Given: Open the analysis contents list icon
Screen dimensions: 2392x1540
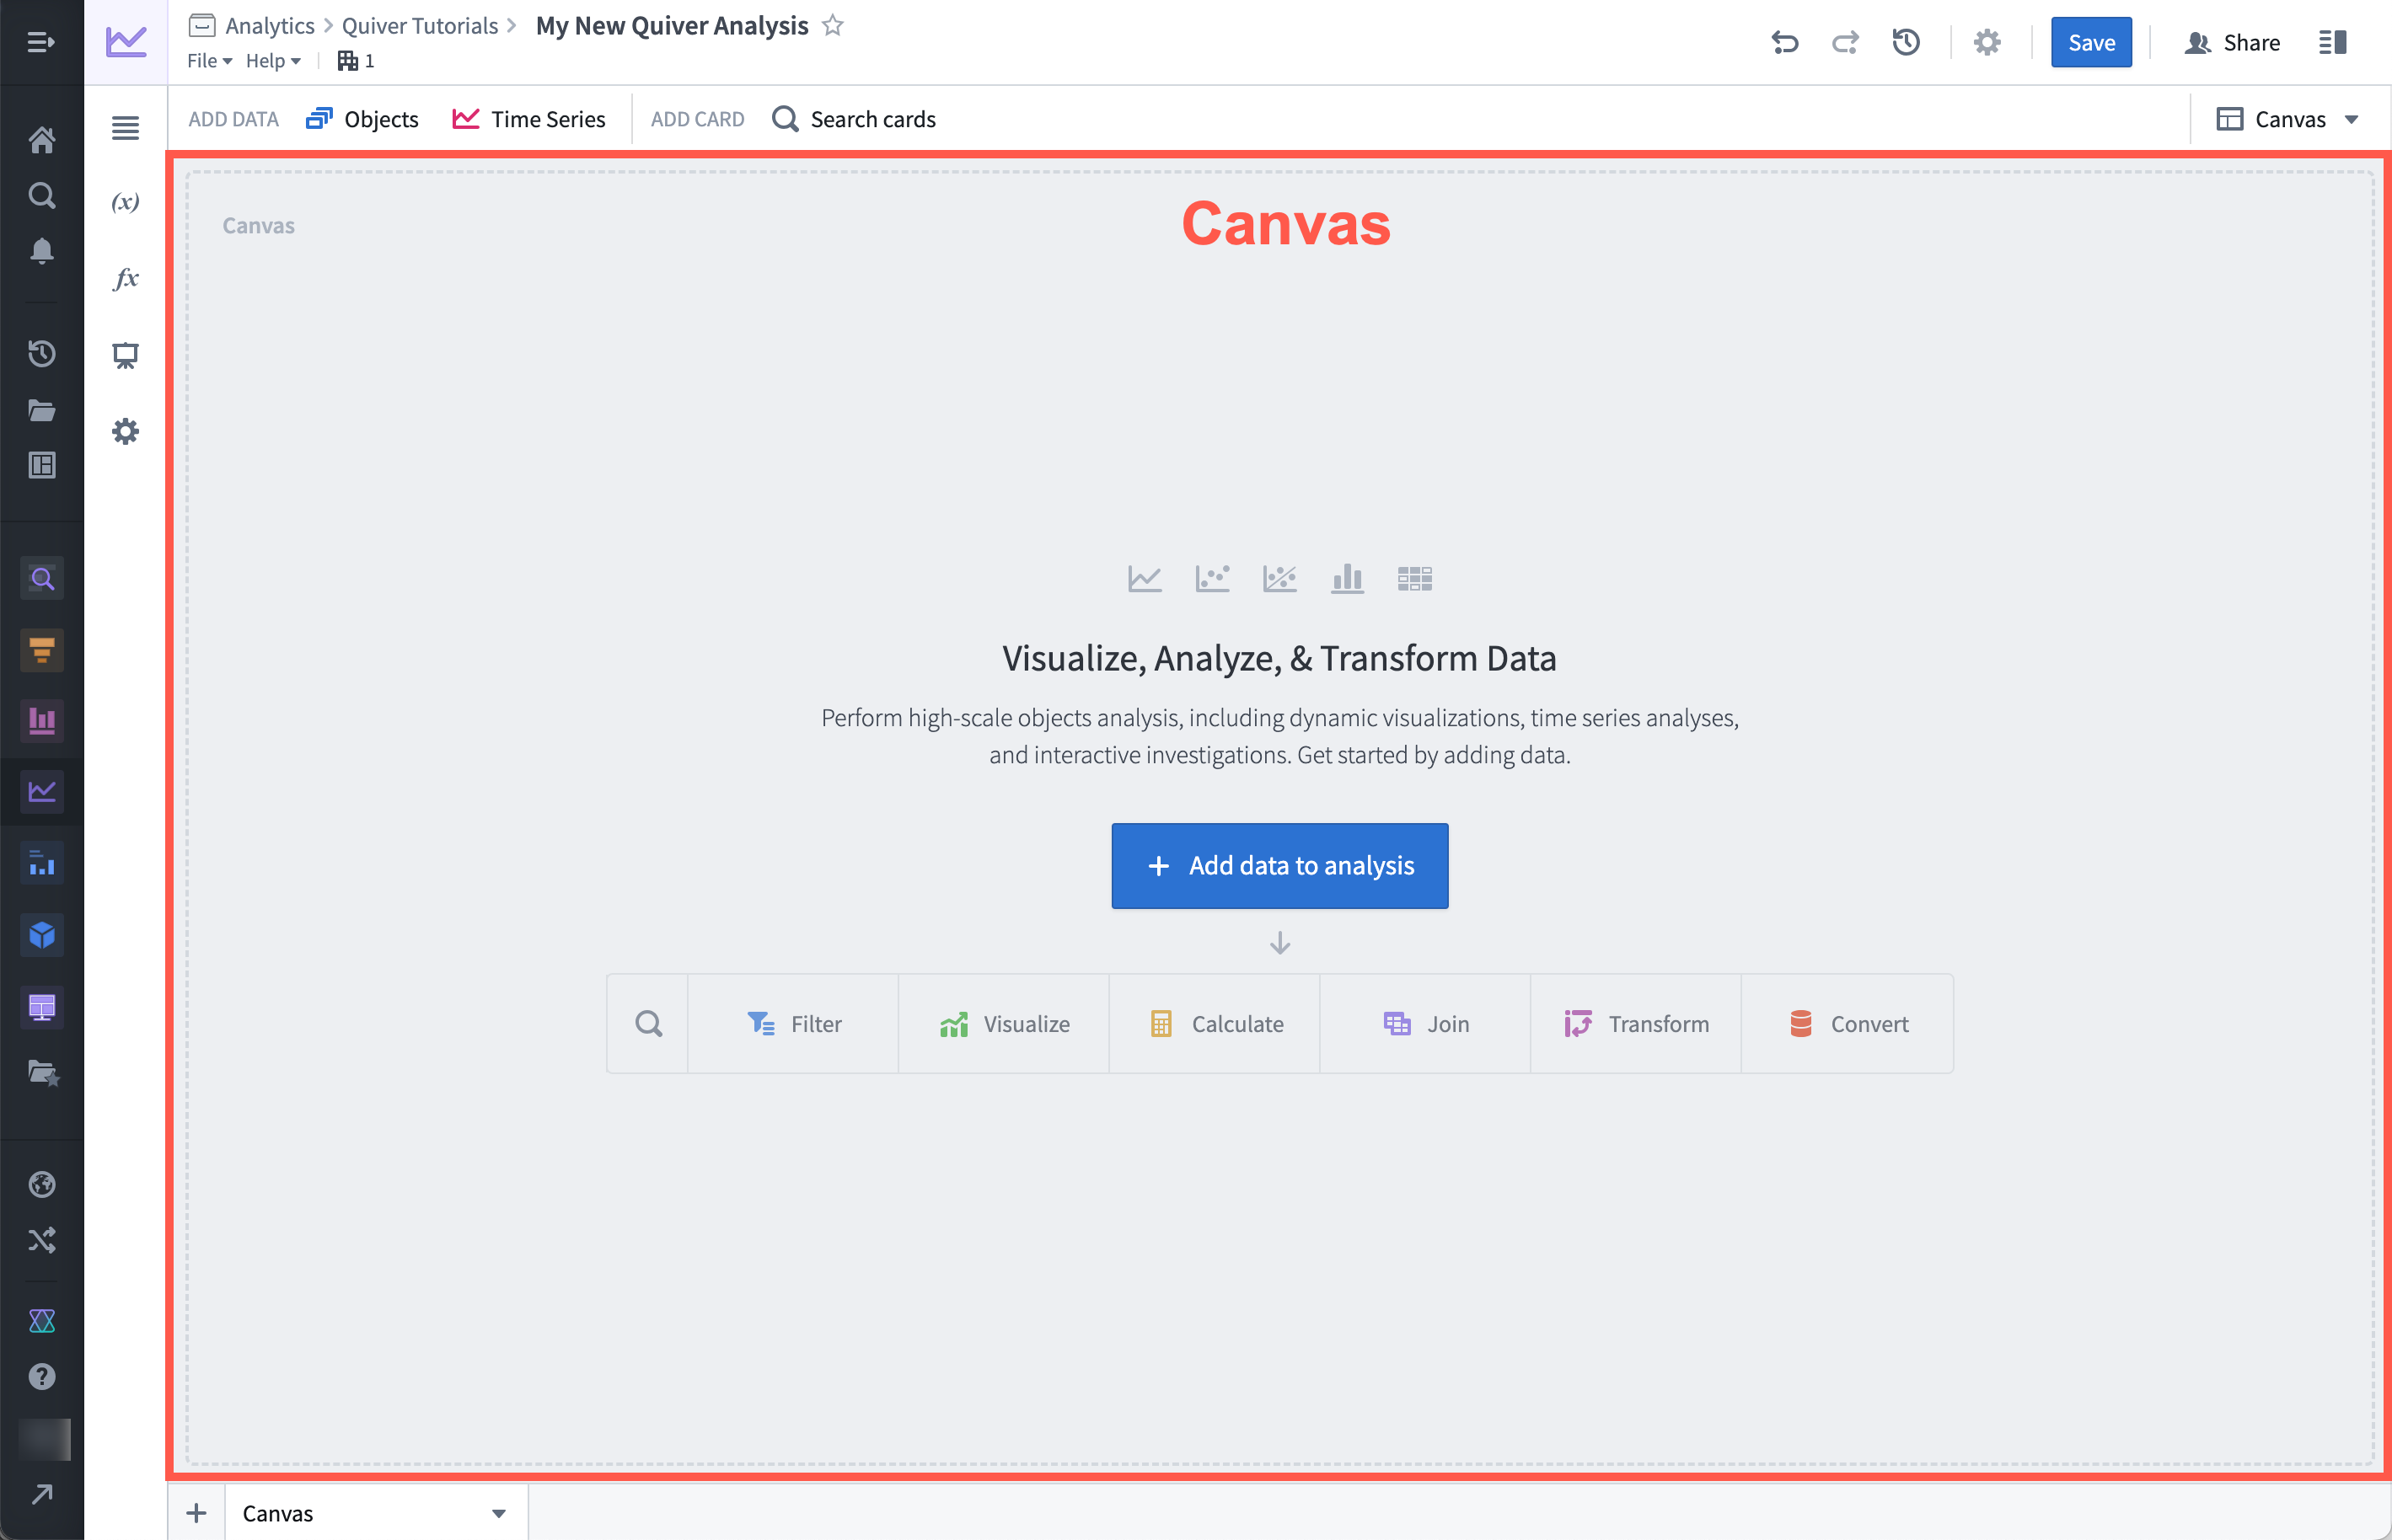Looking at the screenshot, I should [x=125, y=128].
